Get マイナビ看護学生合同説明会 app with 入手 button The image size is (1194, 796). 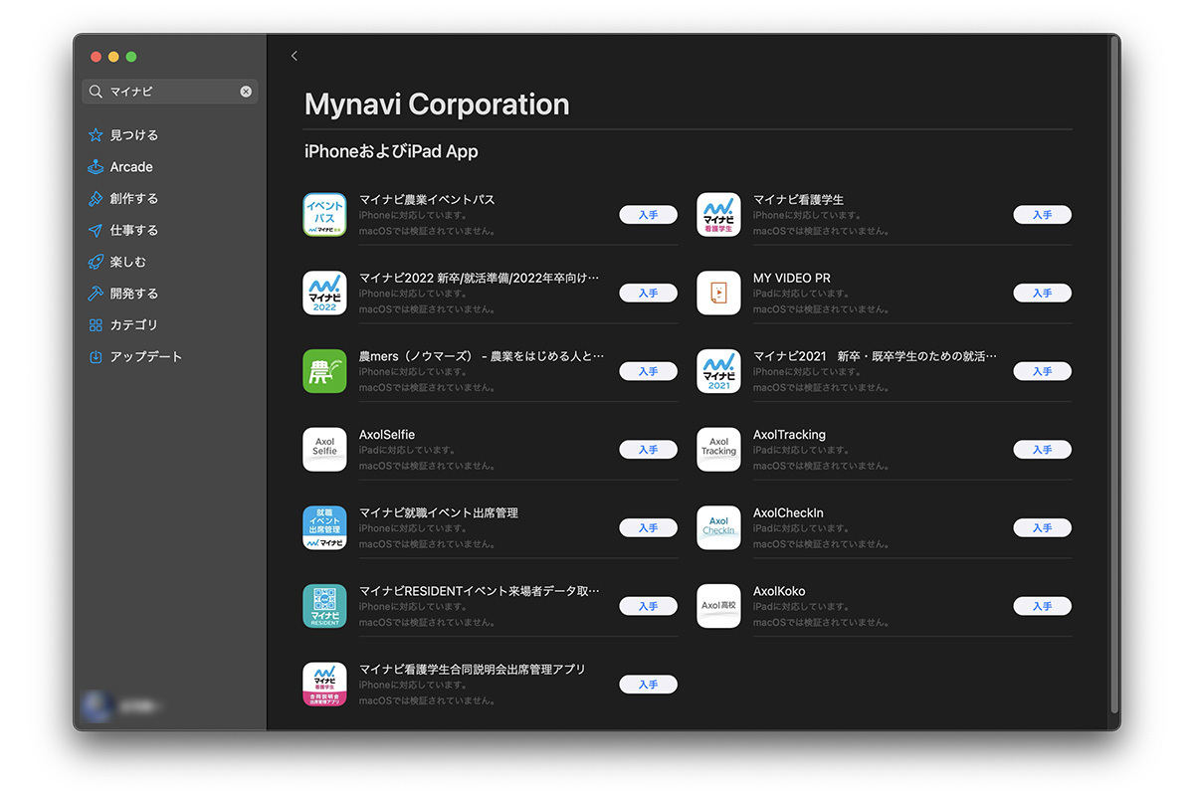coord(648,685)
